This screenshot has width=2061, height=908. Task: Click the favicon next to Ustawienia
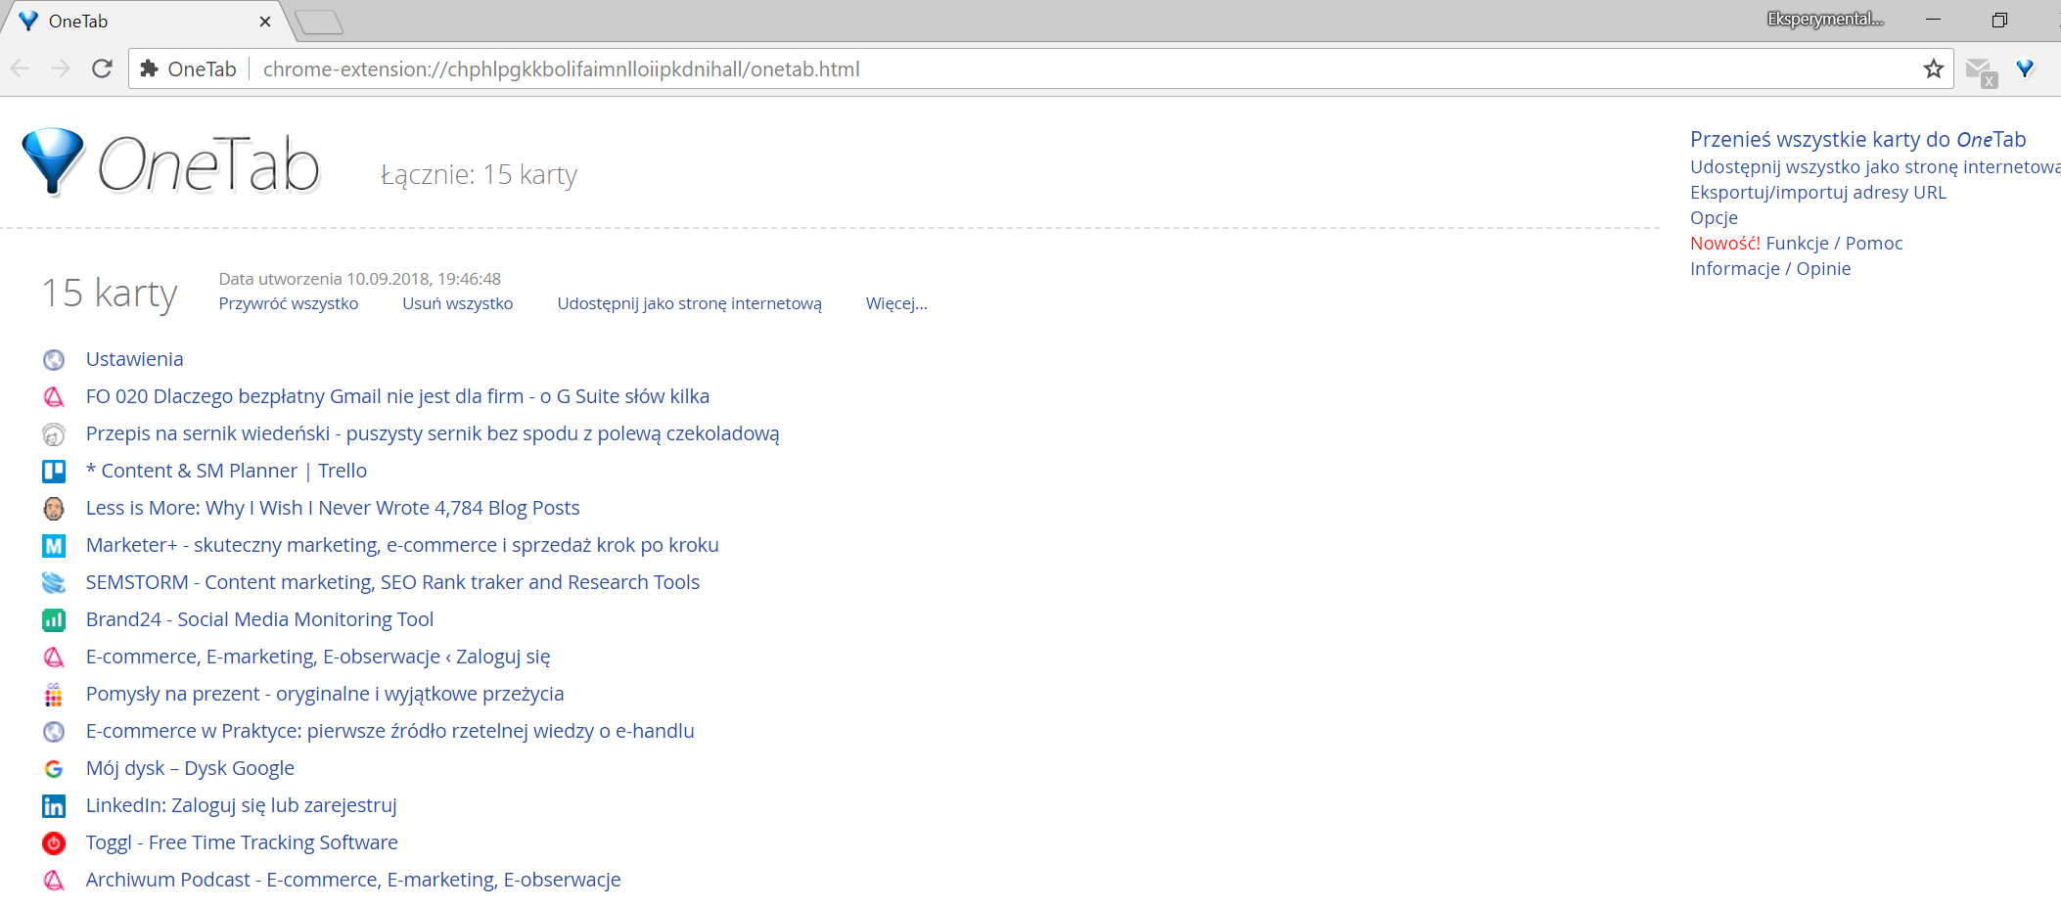tap(54, 360)
